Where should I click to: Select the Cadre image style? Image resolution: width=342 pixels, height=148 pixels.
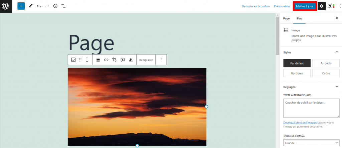tap(326, 73)
